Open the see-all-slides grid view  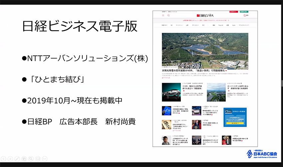coord(24,159)
